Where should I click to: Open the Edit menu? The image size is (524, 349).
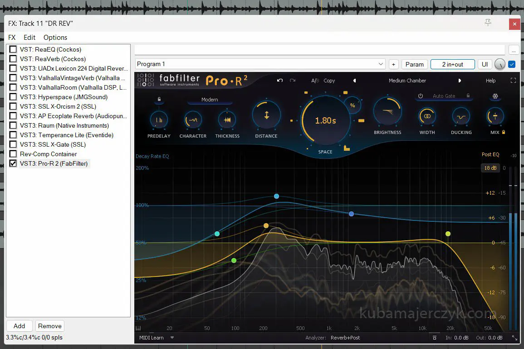click(x=29, y=38)
